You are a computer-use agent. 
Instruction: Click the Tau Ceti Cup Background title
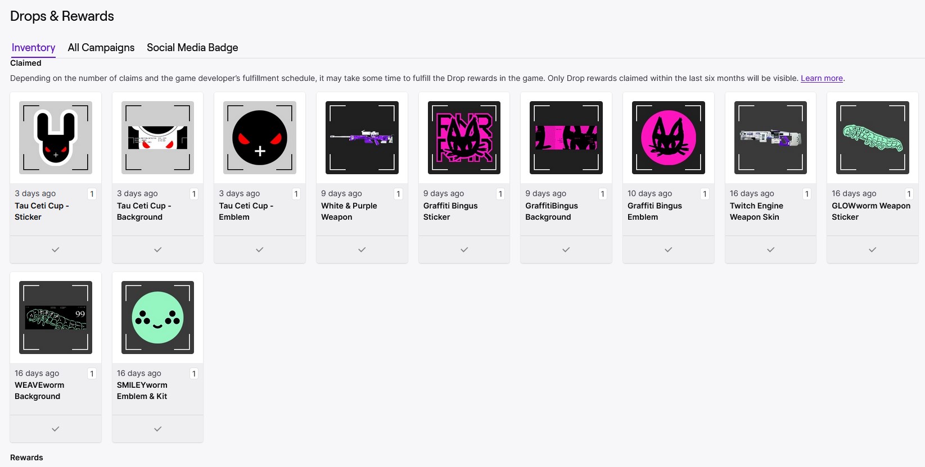(x=143, y=211)
